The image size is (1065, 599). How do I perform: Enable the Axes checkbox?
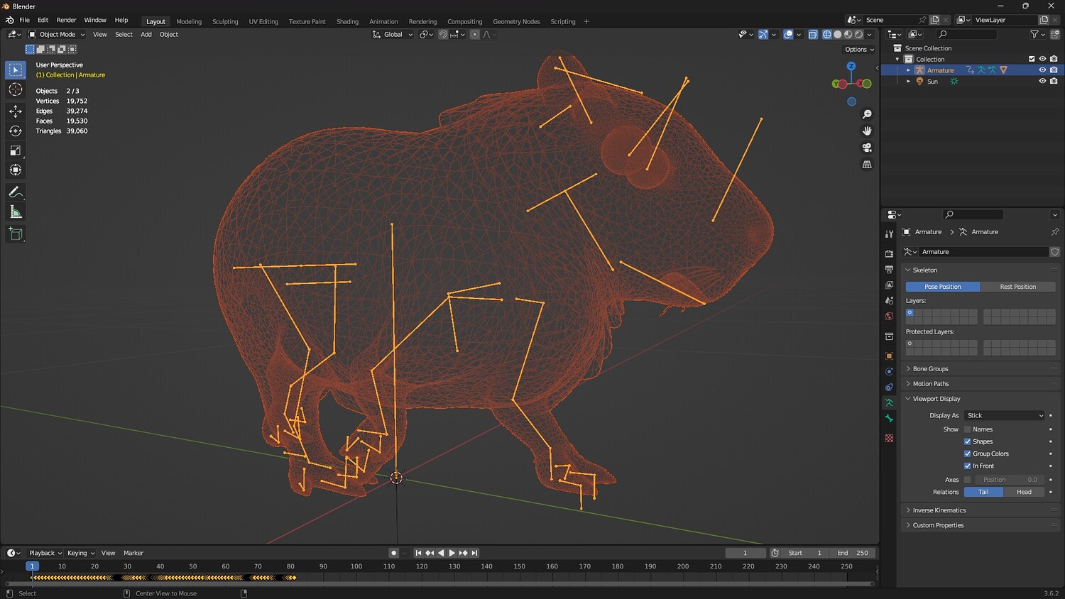click(x=967, y=480)
